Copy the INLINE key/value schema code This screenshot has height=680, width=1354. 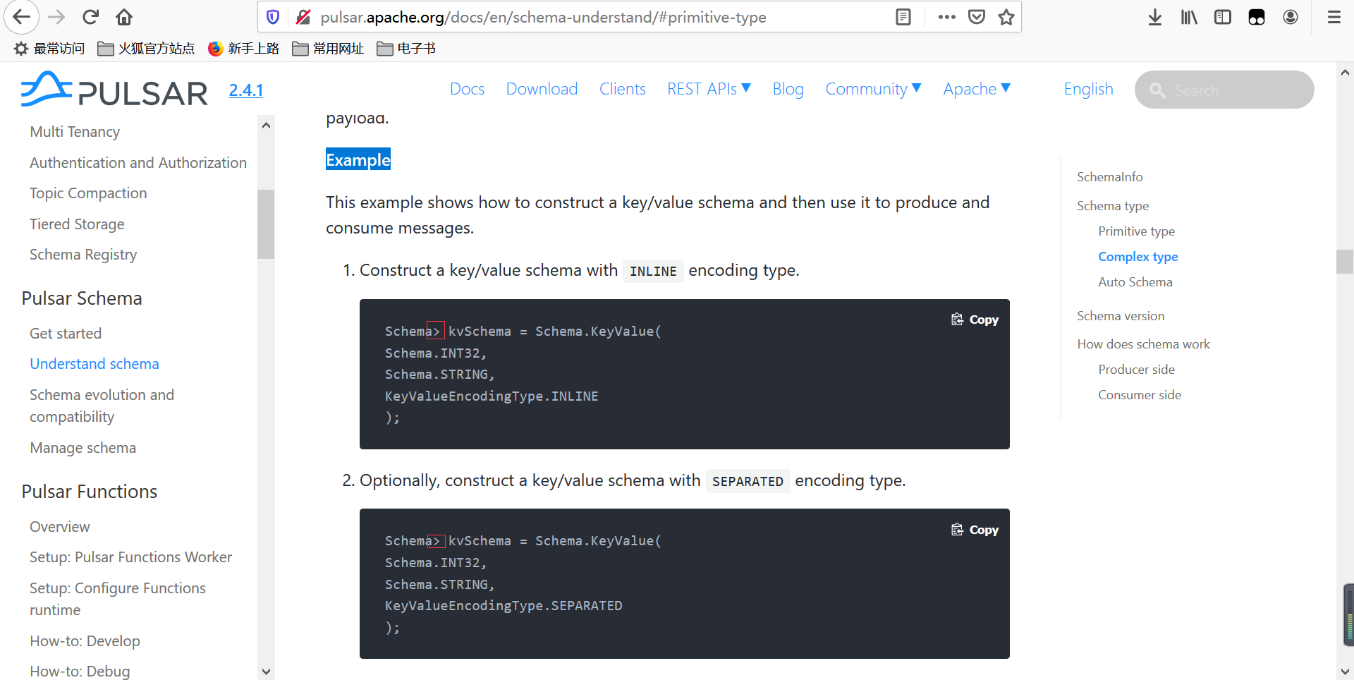pyautogui.click(x=975, y=319)
